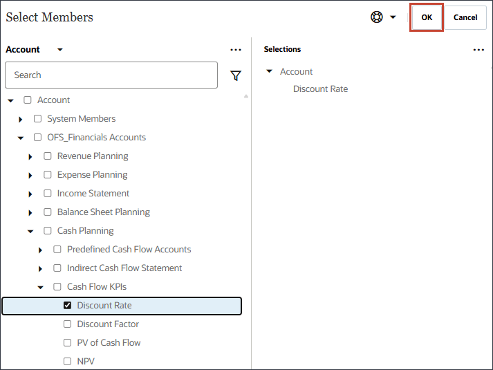The width and height of the screenshot is (493, 370).
Task: Open the Account panel actions ellipsis
Action: (x=236, y=50)
